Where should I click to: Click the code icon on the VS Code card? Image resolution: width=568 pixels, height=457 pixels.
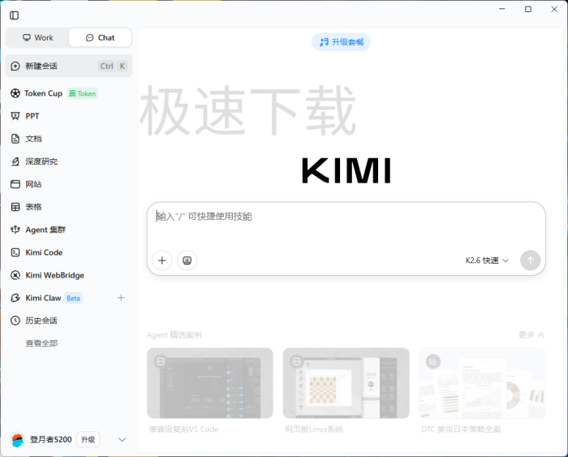161,361
